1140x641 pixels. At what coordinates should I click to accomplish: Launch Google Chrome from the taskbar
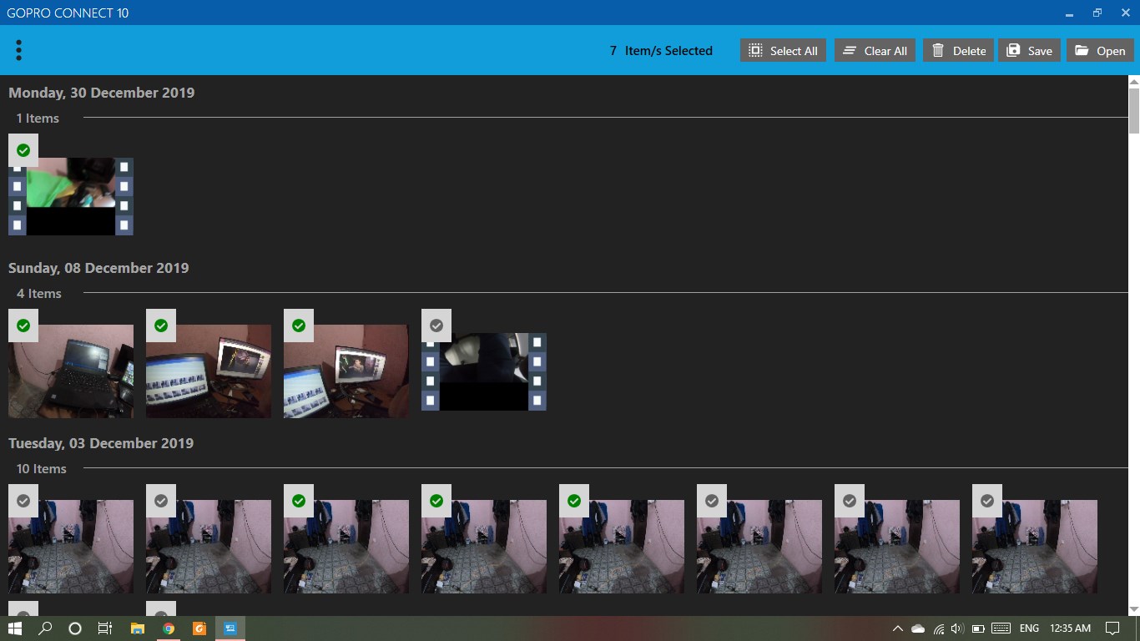(169, 628)
